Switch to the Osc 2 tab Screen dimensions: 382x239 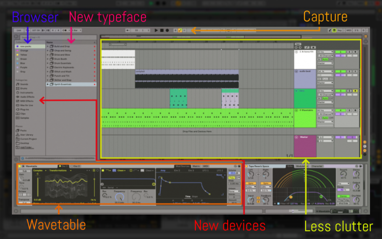(x=76, y=166)
